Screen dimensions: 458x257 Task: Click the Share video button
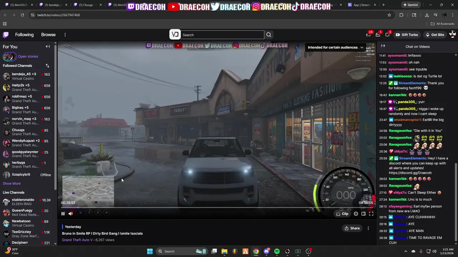[352, 228]
